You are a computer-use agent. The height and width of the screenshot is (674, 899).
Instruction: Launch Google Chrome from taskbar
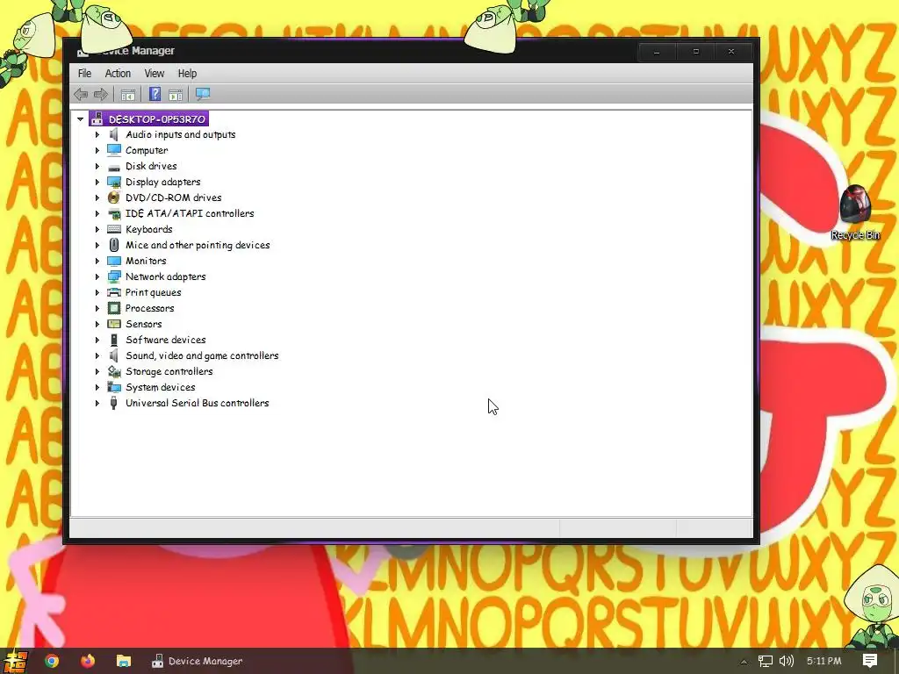[x=52, y=661]
